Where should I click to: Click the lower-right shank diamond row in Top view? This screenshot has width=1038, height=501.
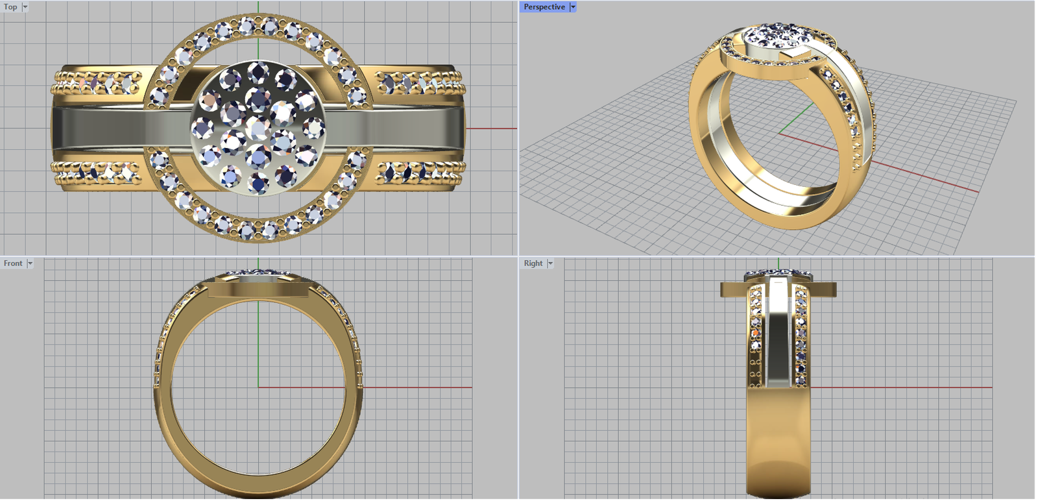420,173
